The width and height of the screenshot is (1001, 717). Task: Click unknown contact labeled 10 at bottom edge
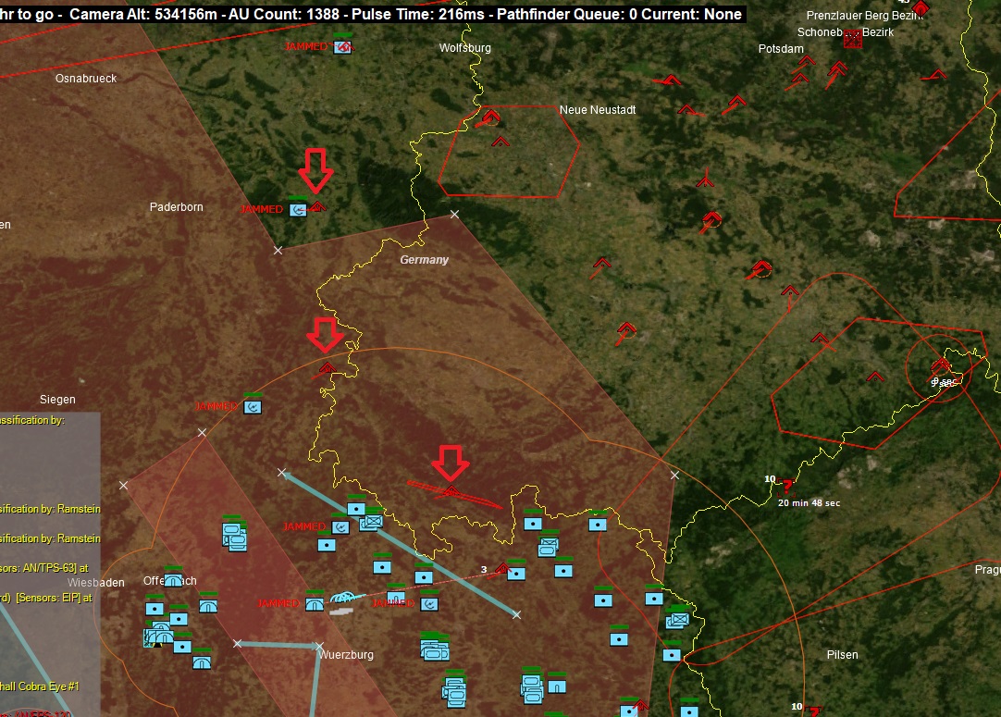click(814, 711)
